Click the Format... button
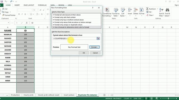This screenshot has height=100, width=179. pyautogui.click(x=95, y=47)
